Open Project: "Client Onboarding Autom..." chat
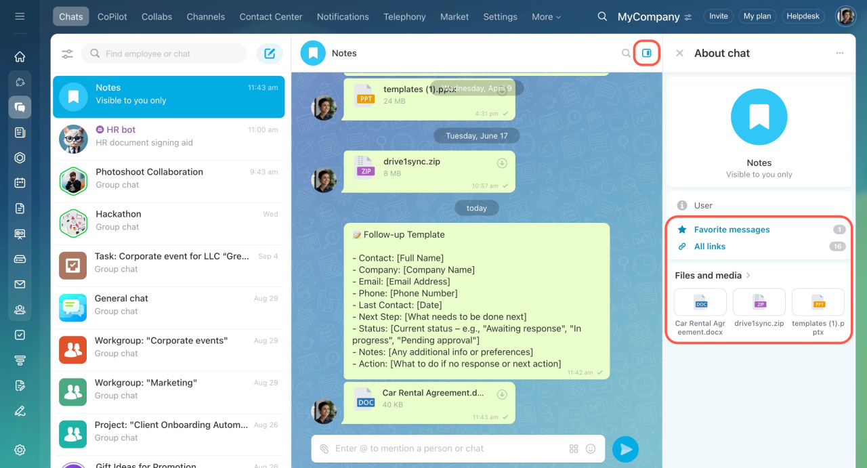The width and height of the screenshot is (867, 468). (169, 434)
